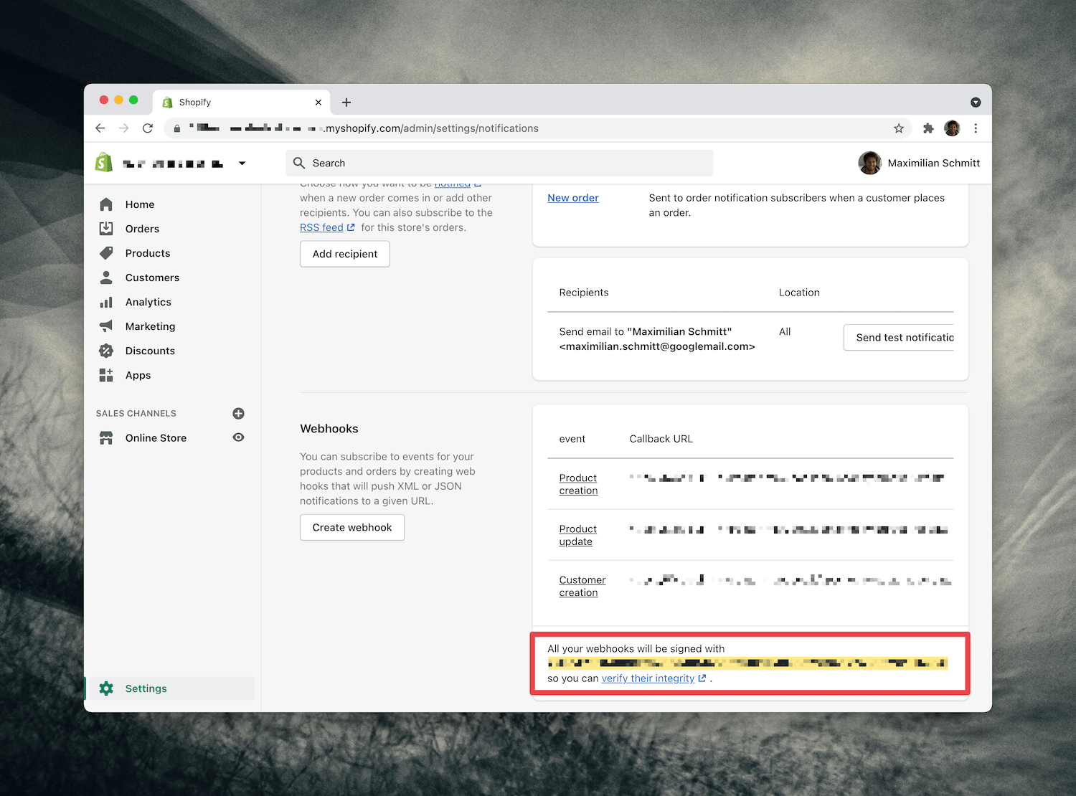This screenshot has width=1076, height=796.
Task: Click the Products tag icon
Action: 106,253
